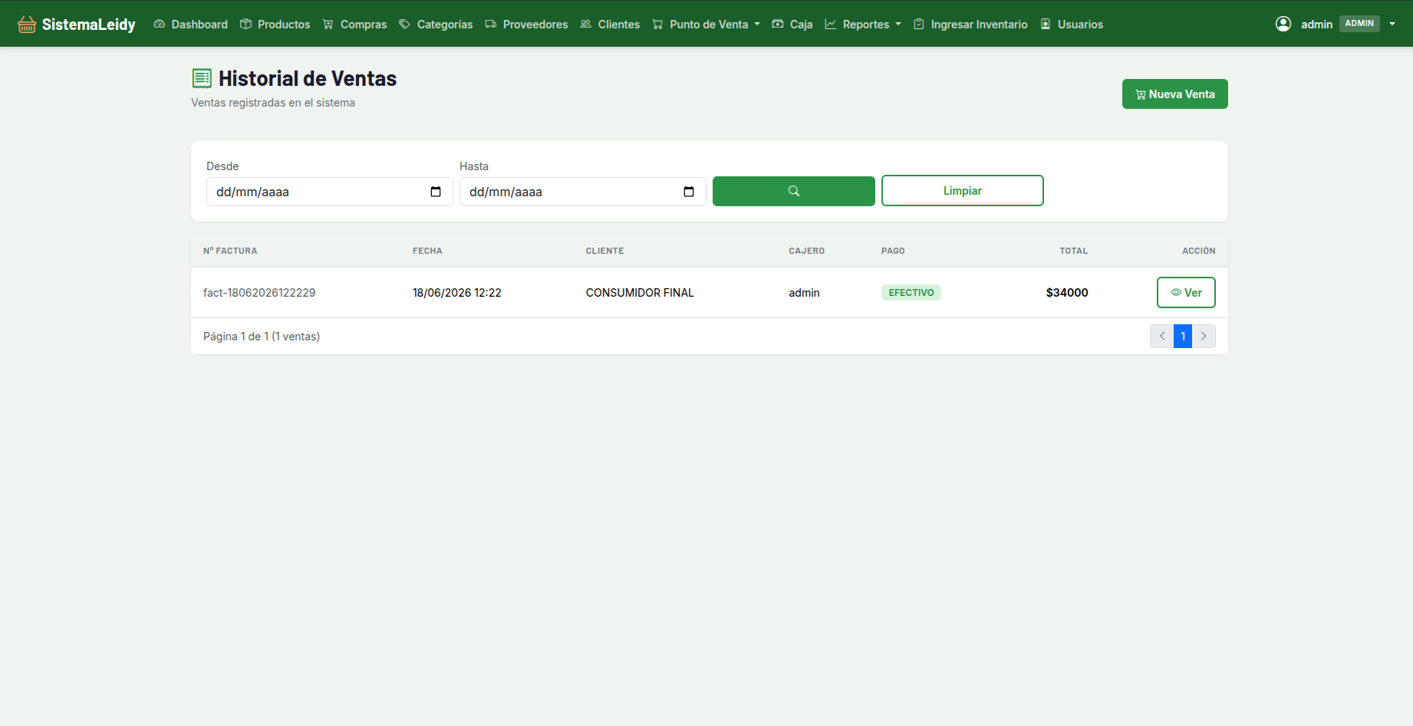This screenshot has width=1413, height=726.
Task: Click the Limpiar button
Action: point(963,191)
